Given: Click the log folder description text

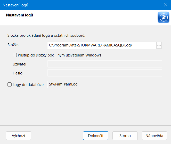Looking at the screenshot, I should tap(46, 35).
